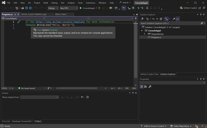Toggle word wrap in the Output panel
The image size is (207, 128).
click(x=82, y=97)
